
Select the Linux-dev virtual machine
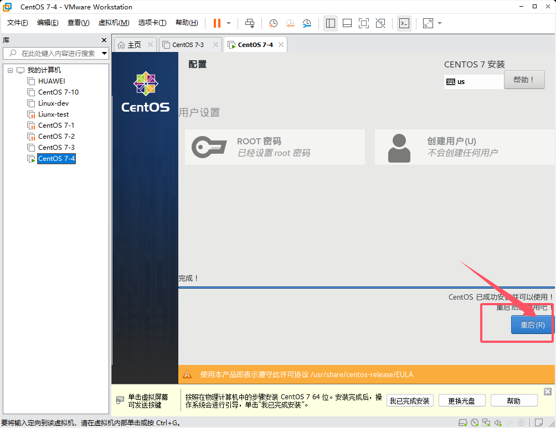point(53,103)
